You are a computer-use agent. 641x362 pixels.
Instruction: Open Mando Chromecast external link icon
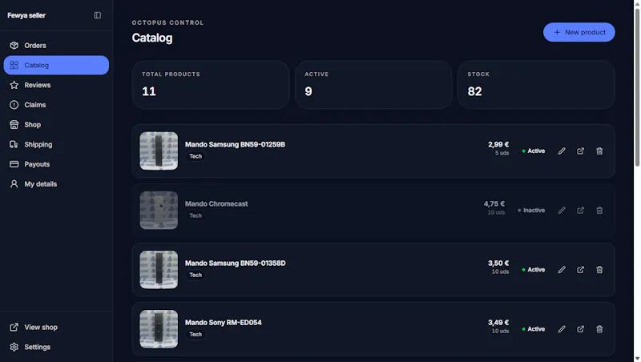click(x=580, y=211)
